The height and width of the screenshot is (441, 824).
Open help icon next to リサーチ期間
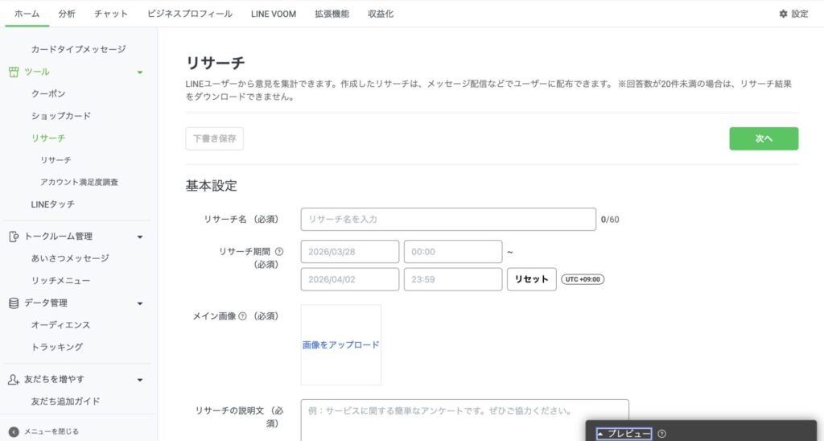point(279,252)
